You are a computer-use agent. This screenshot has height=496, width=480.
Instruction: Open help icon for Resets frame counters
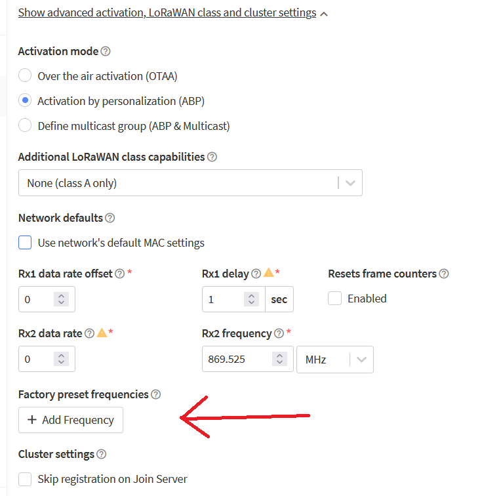click(x=444, y=274)
